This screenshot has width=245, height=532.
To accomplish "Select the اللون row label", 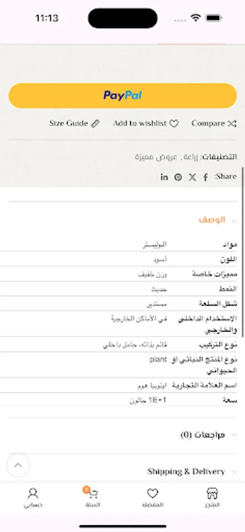I will [228, 259].
